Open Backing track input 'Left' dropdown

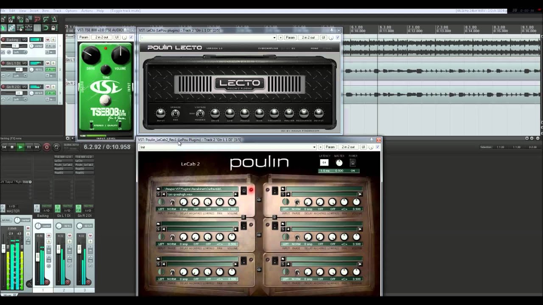(x=20, y=52)
